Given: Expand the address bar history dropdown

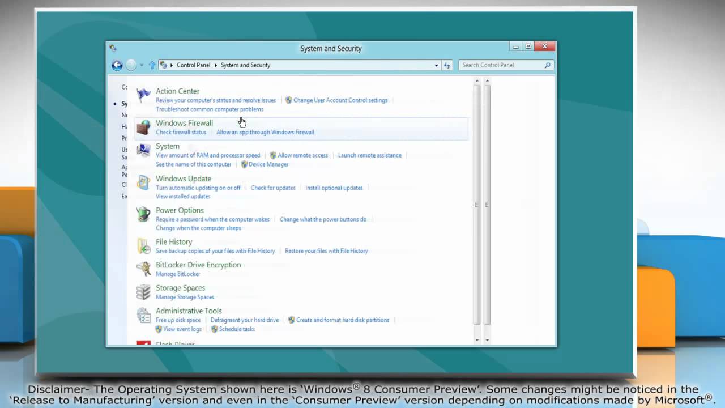Looking at the screenshot, I should click(436, 65).
